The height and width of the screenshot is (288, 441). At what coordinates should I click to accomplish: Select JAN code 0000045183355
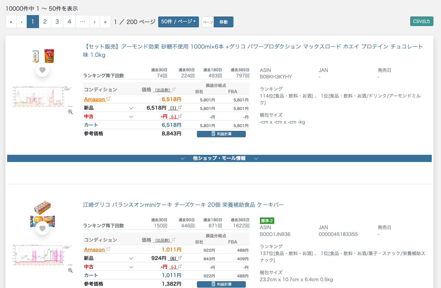[338, 234]
